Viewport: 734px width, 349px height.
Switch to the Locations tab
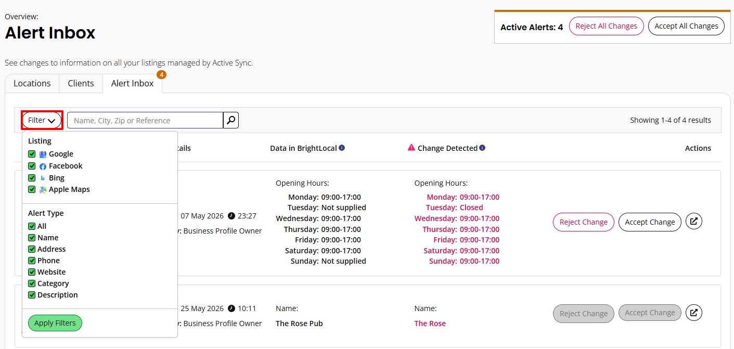click(32, 83)
